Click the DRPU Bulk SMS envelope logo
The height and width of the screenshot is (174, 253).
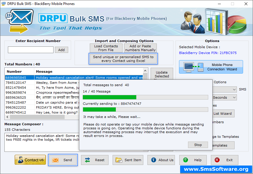pos(20,21)
